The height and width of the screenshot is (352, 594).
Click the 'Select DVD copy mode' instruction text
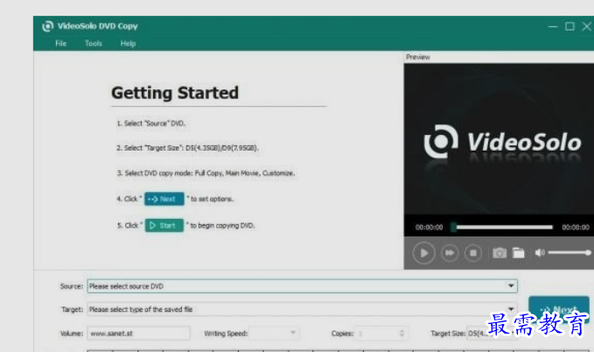coord(206,173)
